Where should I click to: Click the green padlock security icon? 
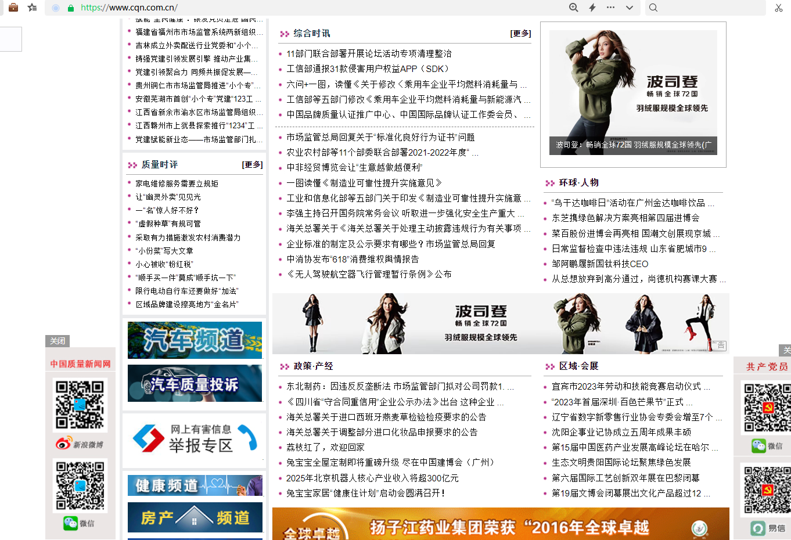tap(71, 8)
